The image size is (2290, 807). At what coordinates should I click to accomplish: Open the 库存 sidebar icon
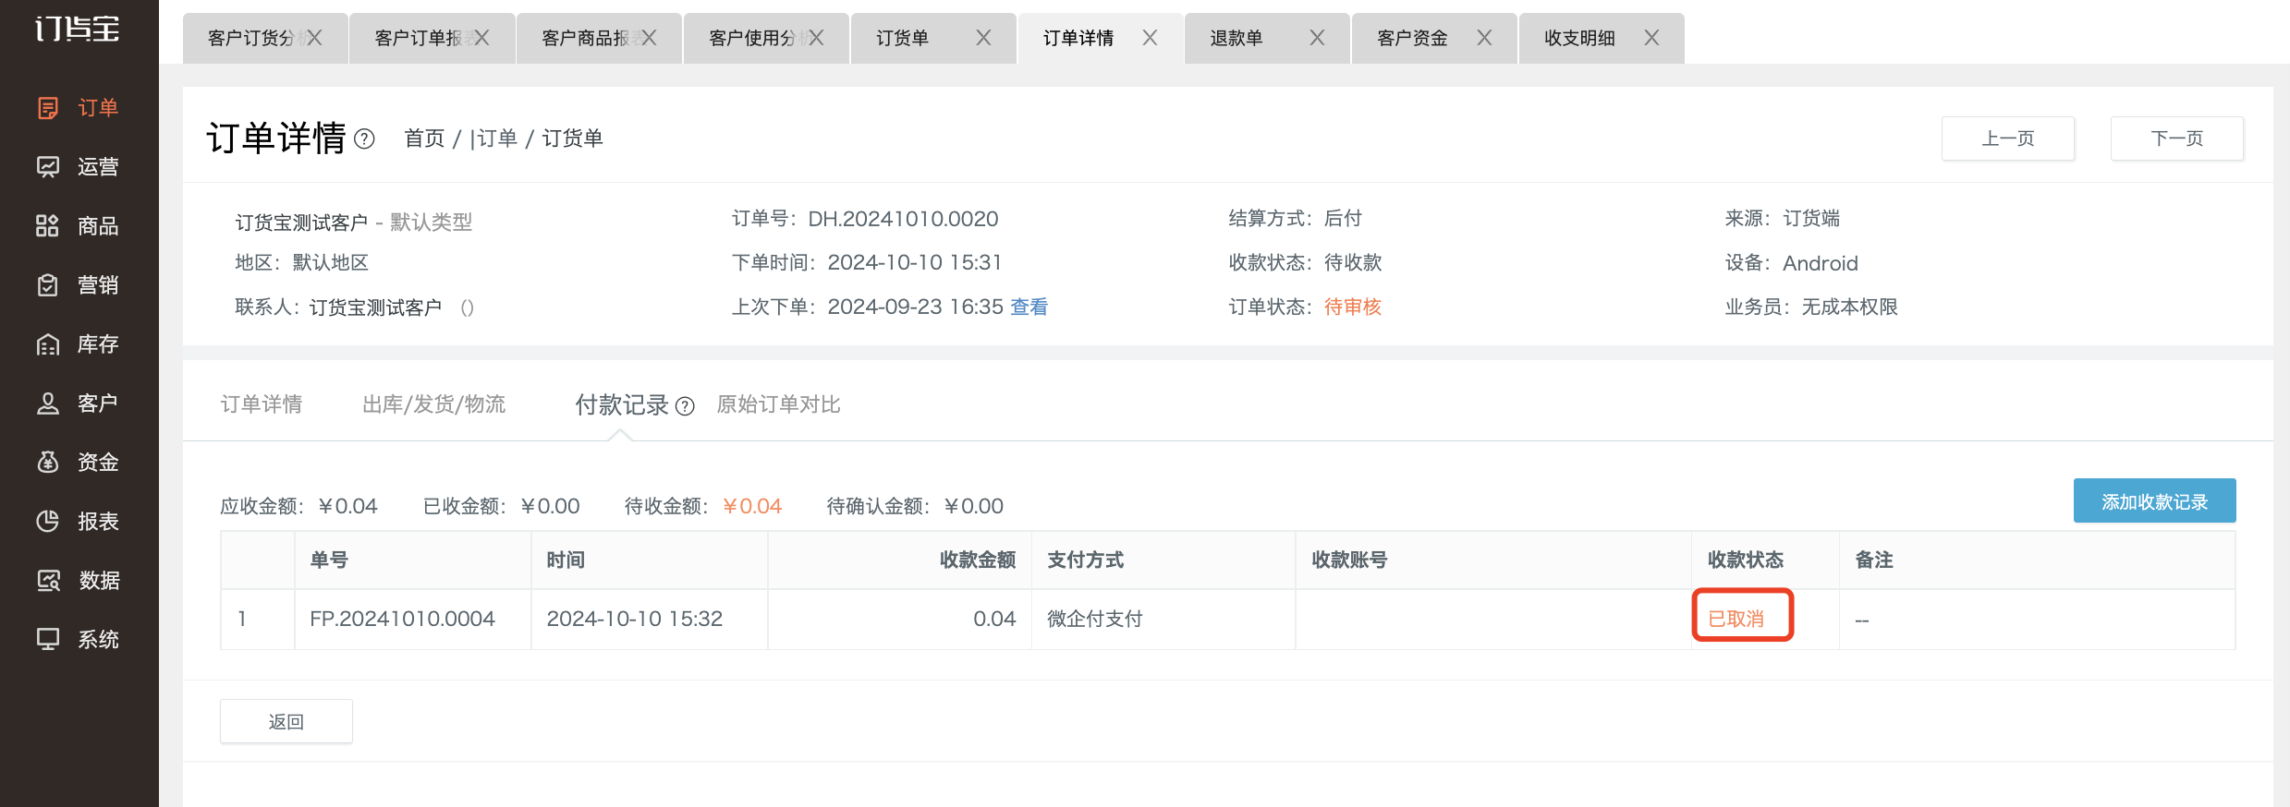(48, 344)
